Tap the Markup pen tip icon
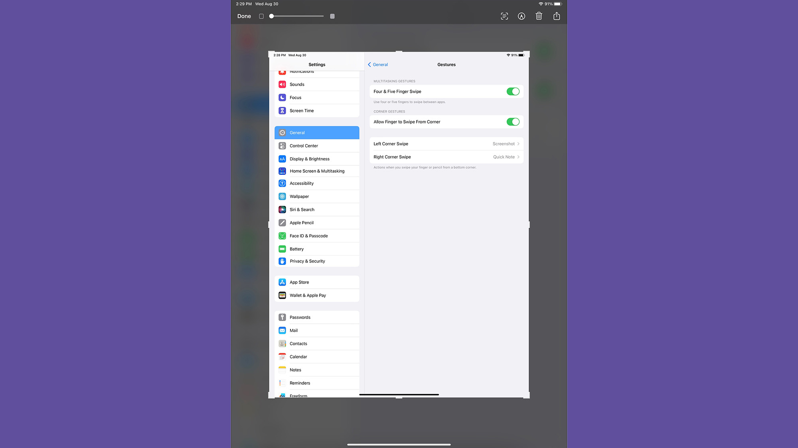798x448 pixels. (x=521, y=16)
